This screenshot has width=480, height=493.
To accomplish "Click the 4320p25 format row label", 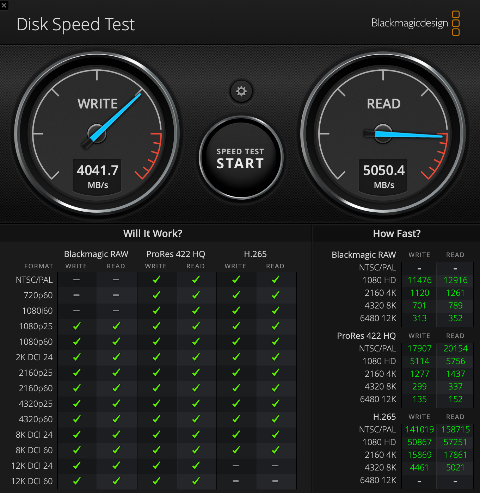I will pyautogui.click(x=36, y=404).
